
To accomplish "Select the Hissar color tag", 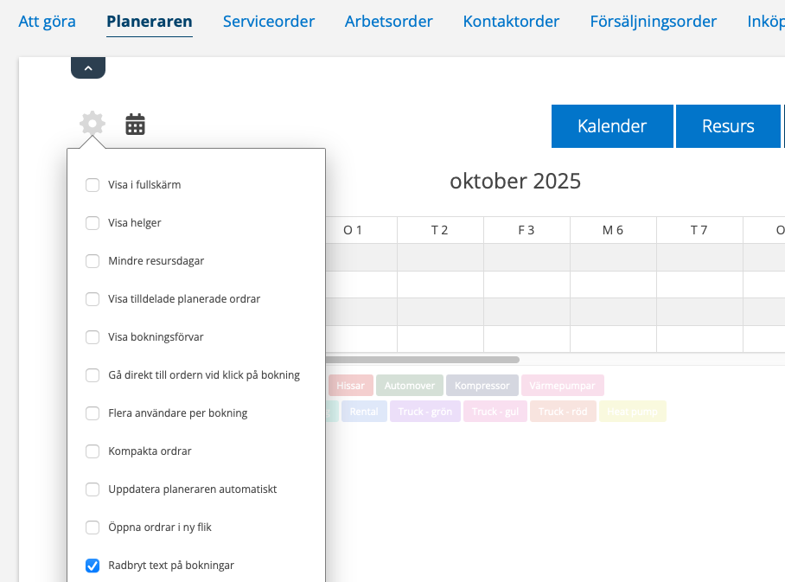I will tap(350, 386).
